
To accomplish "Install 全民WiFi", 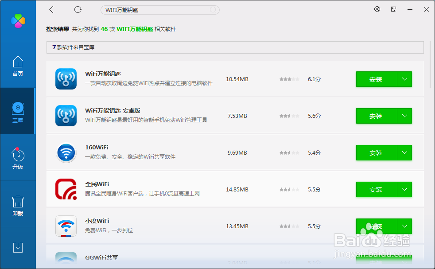I will coord(377,189).
